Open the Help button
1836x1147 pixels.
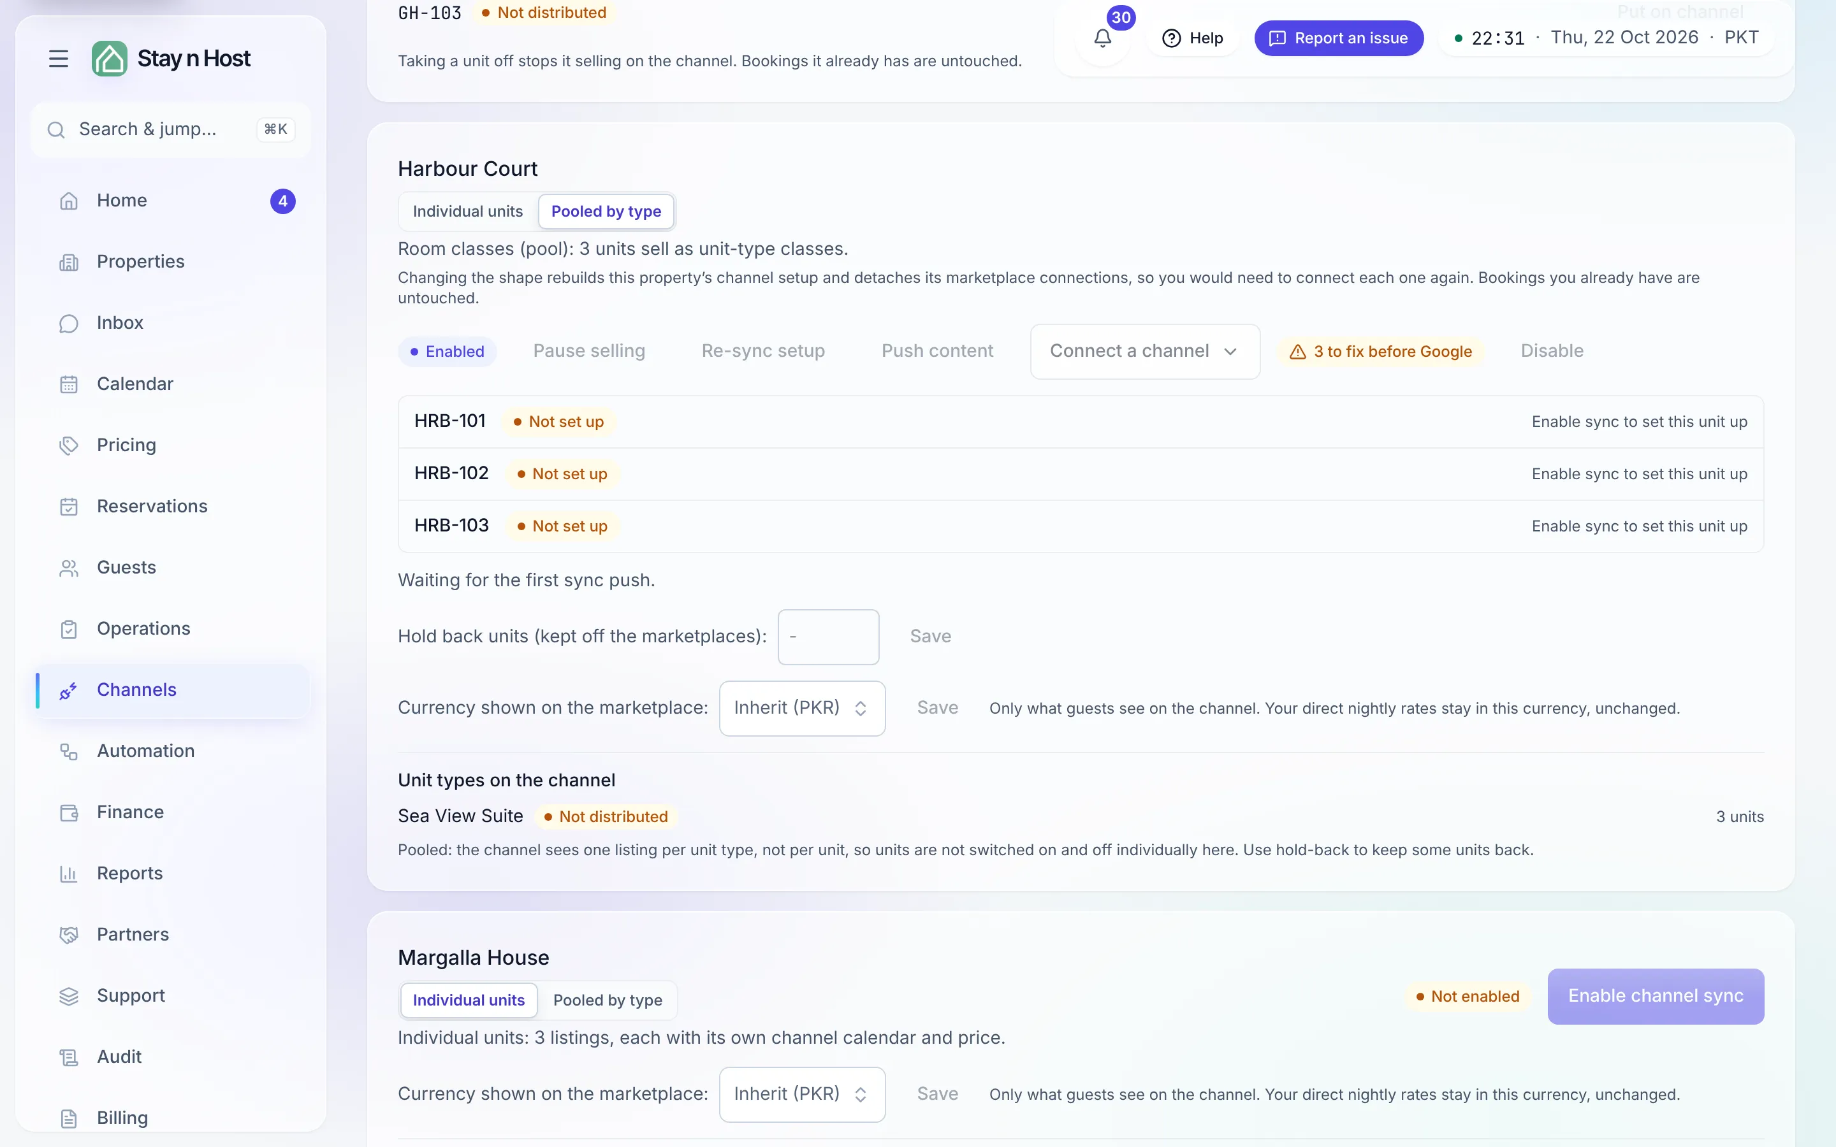[1193, 38]
